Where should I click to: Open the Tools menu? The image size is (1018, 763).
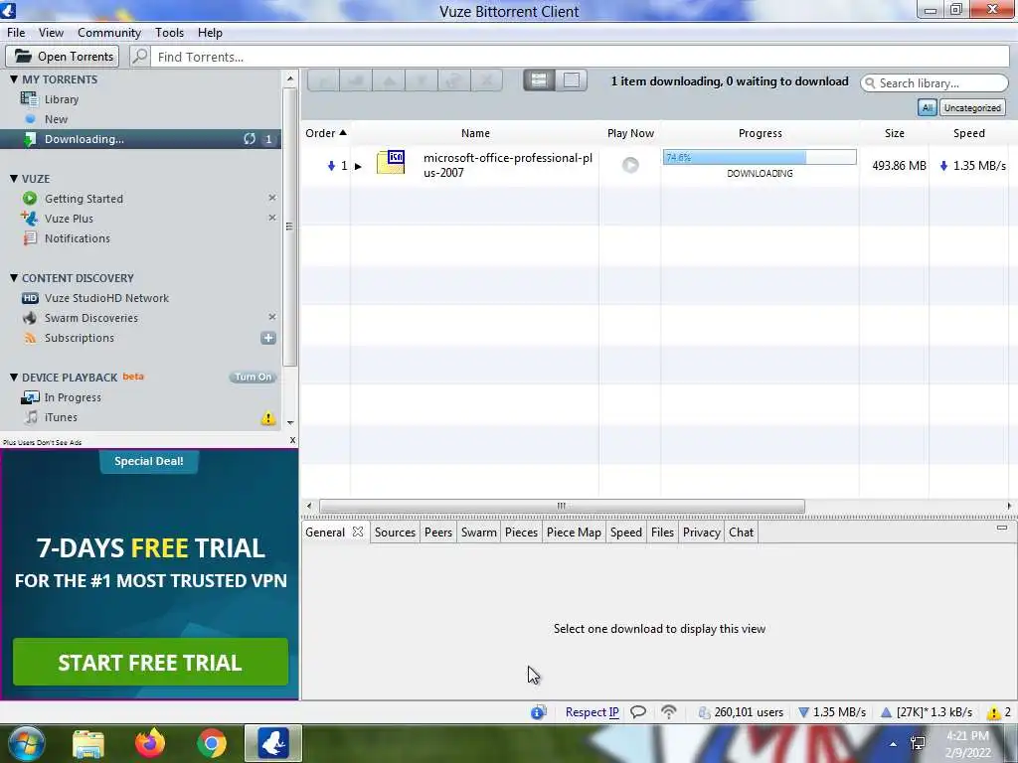click(x=169, y=33)
